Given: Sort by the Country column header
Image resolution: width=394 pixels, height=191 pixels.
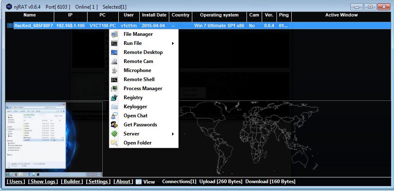Looking at the screenshot, I should 180,15.
